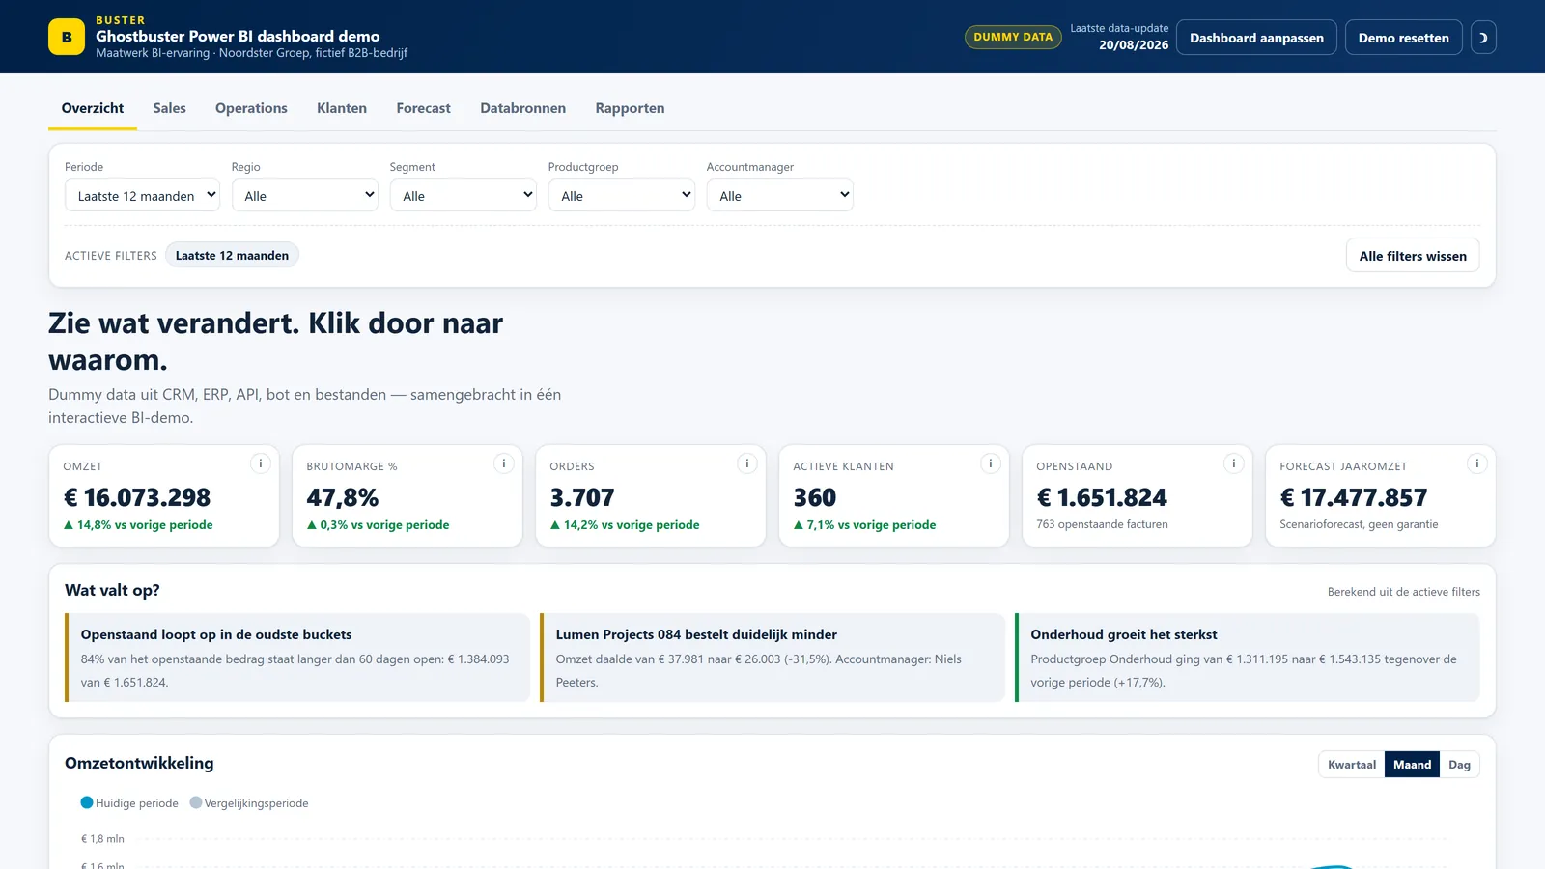The height and width of the screenshot is (869, 1545).
Task: Click 'Berekend uit de actieve filters' note
Action: (1404, 592)
